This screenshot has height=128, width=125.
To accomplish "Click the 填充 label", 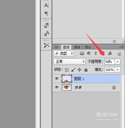I will pos(99,70).
